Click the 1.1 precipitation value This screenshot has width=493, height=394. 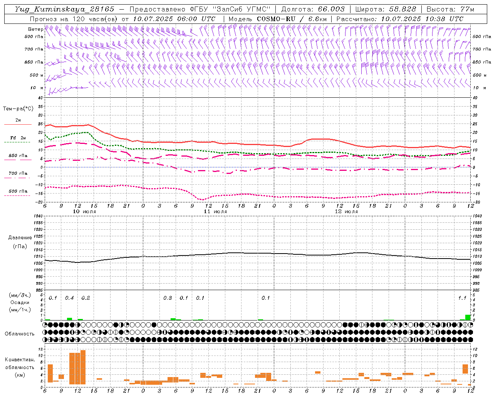[462, 298]
